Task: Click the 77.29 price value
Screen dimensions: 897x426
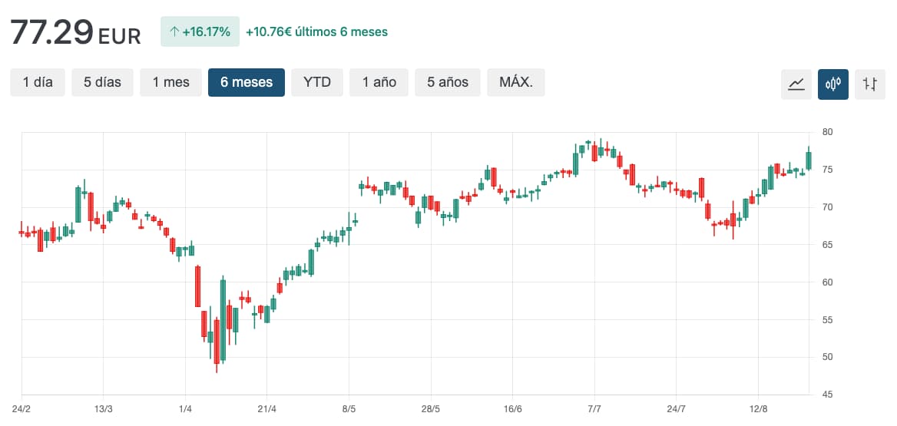Action: pos(51,32)
